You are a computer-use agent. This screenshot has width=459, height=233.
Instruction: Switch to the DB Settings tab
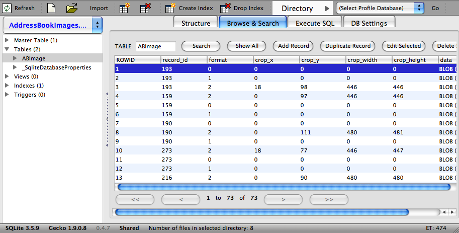tap(369, 23)
